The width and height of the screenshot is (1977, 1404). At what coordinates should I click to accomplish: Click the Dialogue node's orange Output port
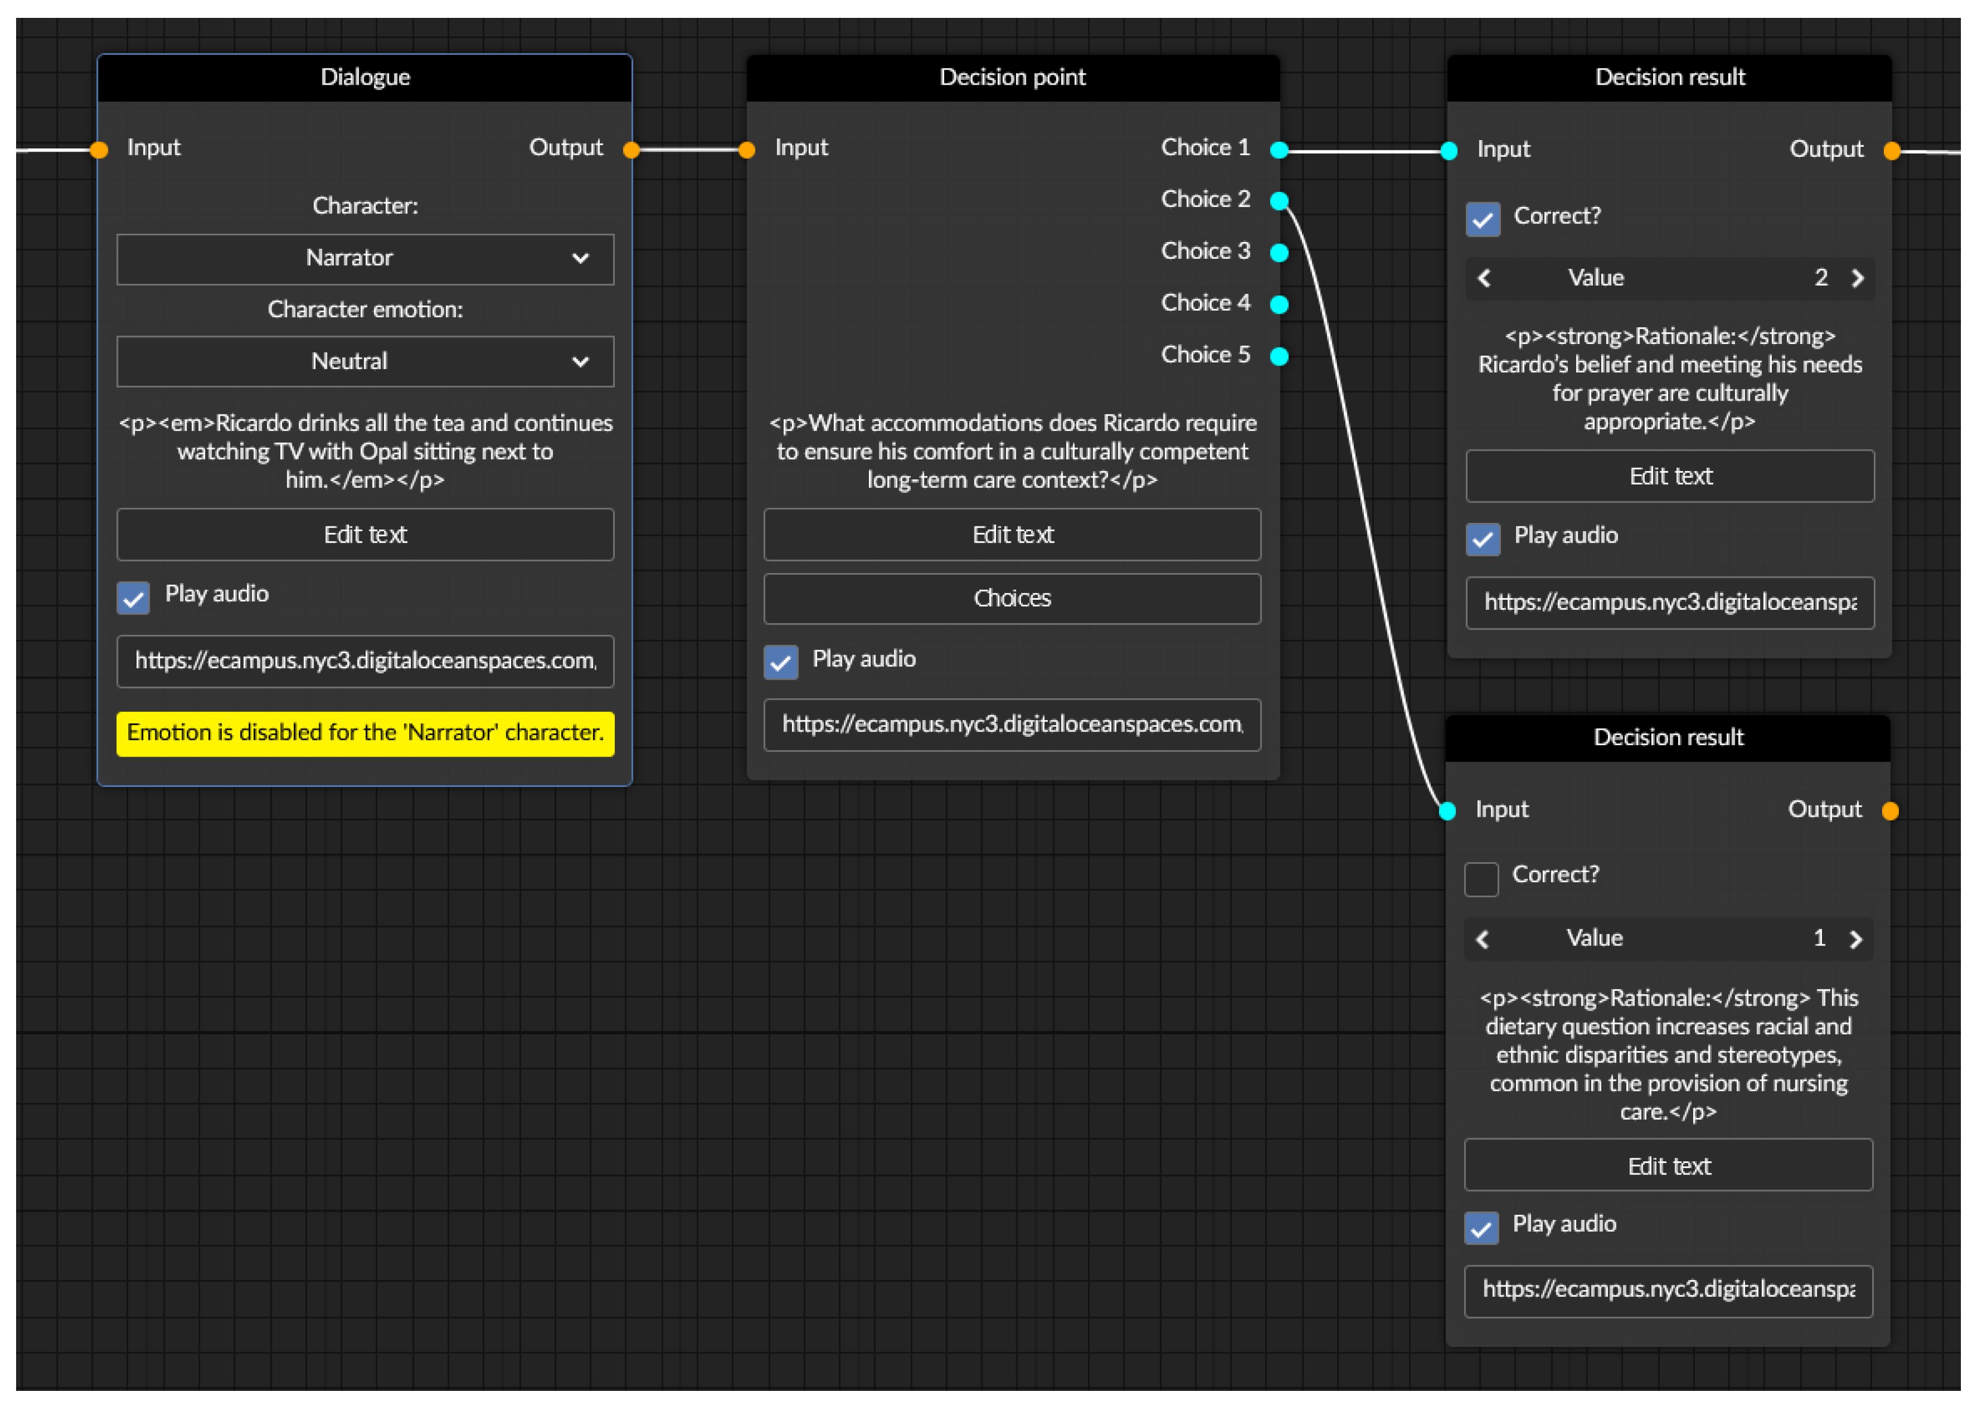click(632, 150)
